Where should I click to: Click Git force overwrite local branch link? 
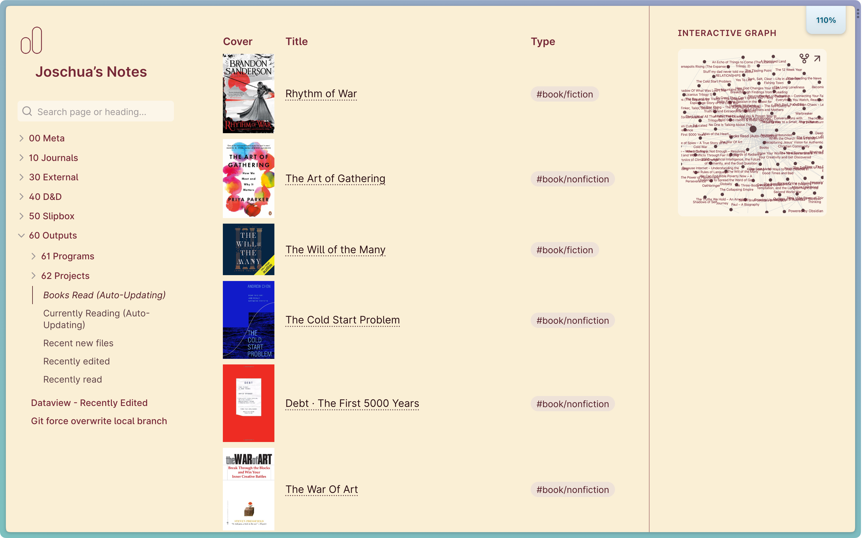tap(99, 421)
